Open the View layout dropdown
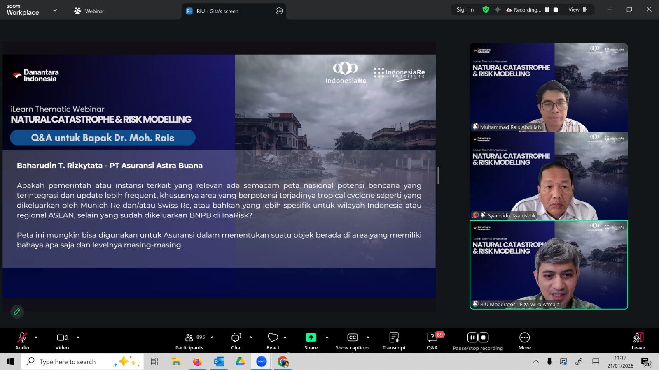659x370 pixels. [x=577, y=10]
